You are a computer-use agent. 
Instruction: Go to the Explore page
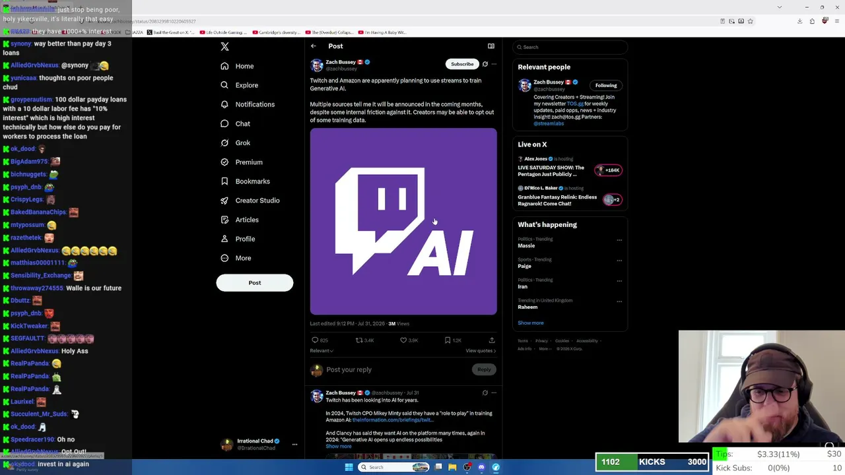[239, 85]
